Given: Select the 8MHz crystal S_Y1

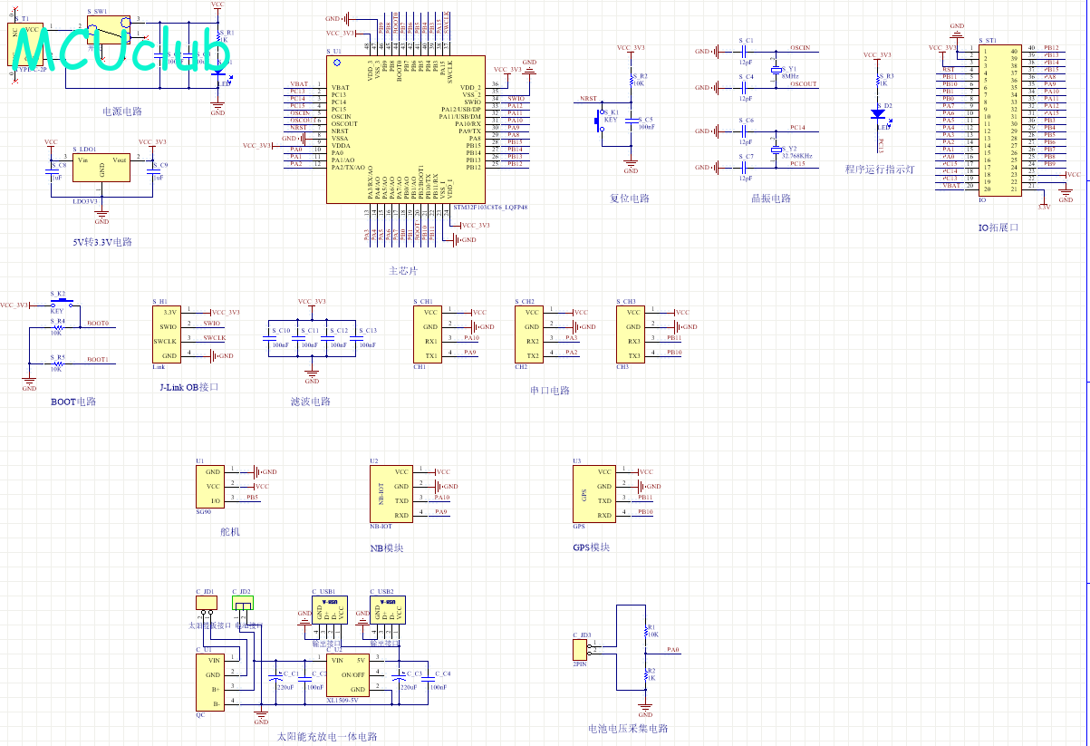Looking at the screenshot, I should pyautogui.click(x=776, y=71).
